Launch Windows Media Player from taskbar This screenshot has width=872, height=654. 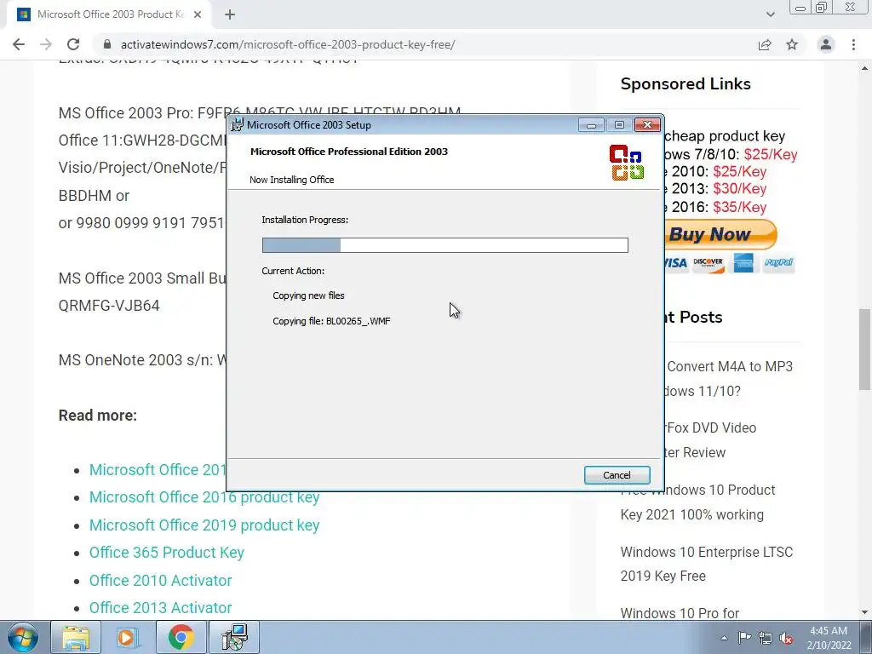[128, 637]
